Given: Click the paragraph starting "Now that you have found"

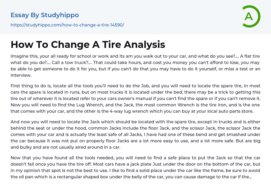Looking at the screenshot, I should point(135,167).
